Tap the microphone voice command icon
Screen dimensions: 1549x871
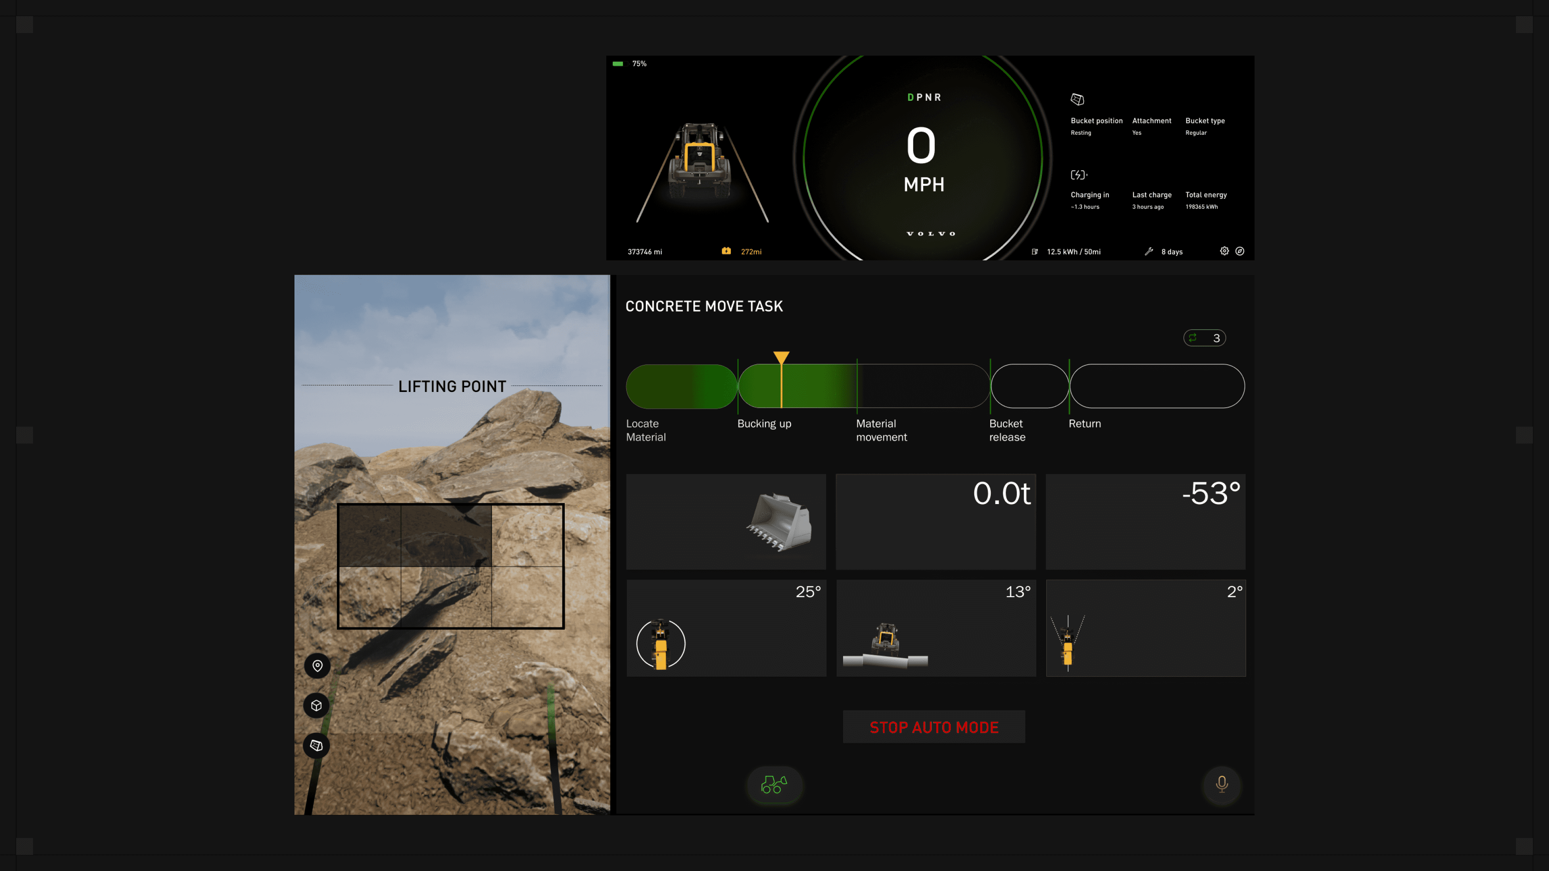pos(1221,784)
